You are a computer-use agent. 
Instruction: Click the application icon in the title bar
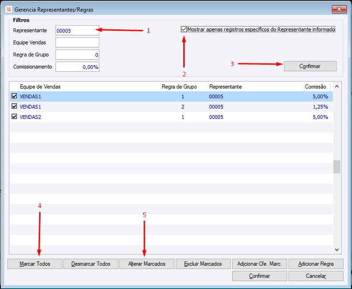click(x=9, y=10)
